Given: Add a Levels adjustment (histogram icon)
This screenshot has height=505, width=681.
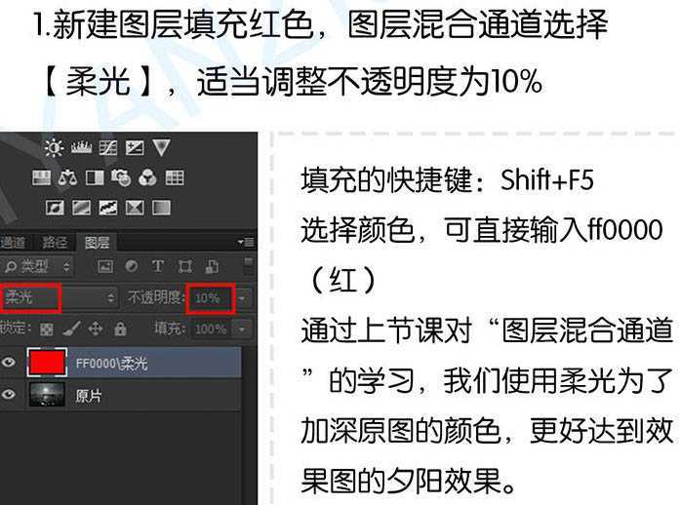Looking at the screenshot, I should [x=81, y=148].
